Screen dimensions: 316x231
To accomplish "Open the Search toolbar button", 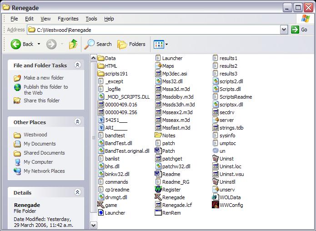I will pos(98,44).
